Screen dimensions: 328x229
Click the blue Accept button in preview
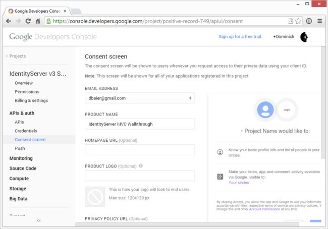(316, 221)
